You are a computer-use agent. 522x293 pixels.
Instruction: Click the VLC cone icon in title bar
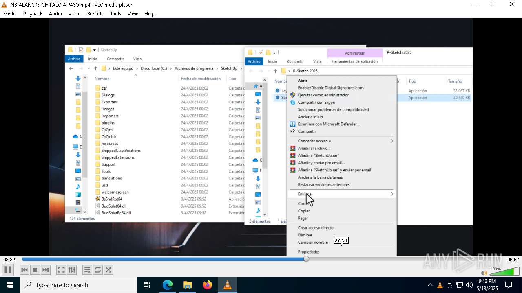click(x=4, y=4)
